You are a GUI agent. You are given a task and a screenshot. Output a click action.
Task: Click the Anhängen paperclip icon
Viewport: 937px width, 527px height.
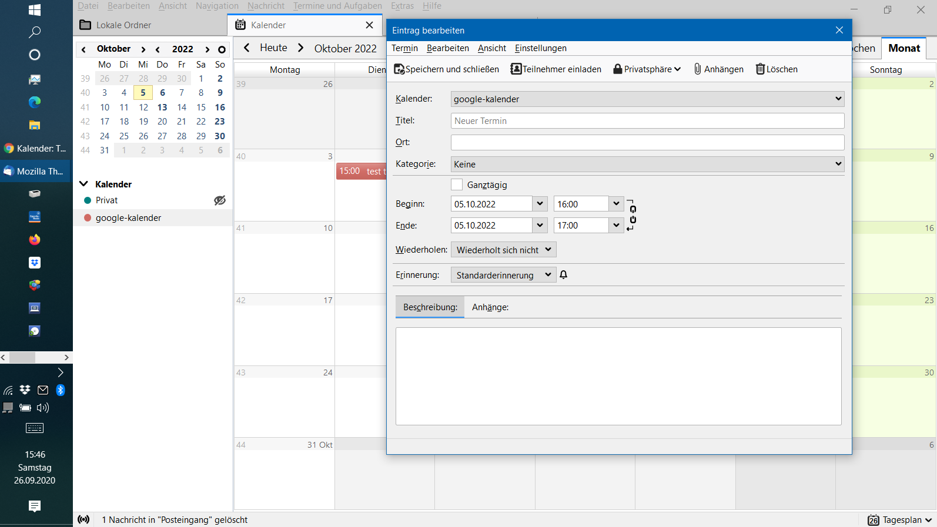point(698,69)
